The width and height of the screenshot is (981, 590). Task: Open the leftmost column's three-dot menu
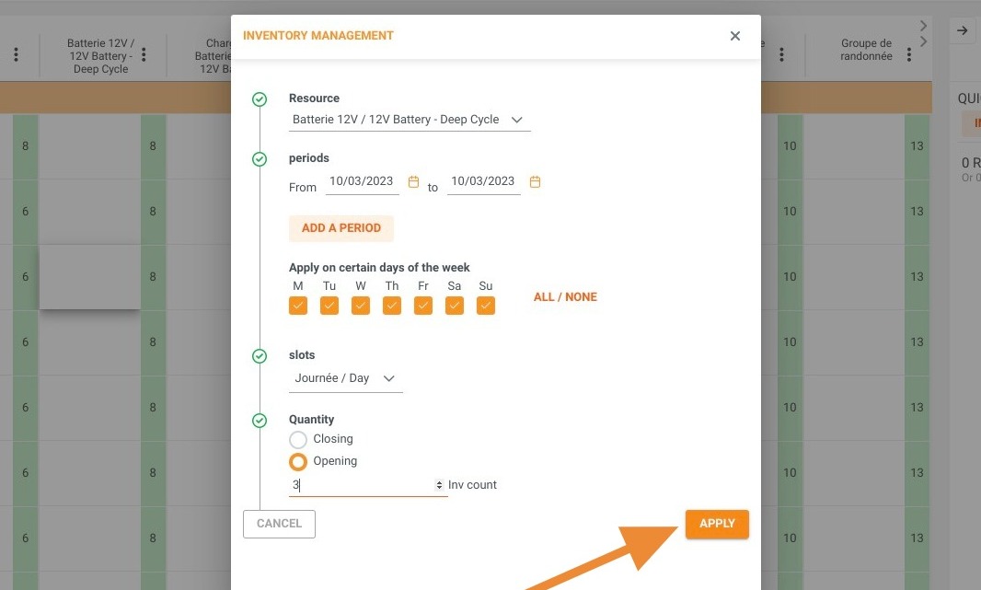click(x=17, y=55)
